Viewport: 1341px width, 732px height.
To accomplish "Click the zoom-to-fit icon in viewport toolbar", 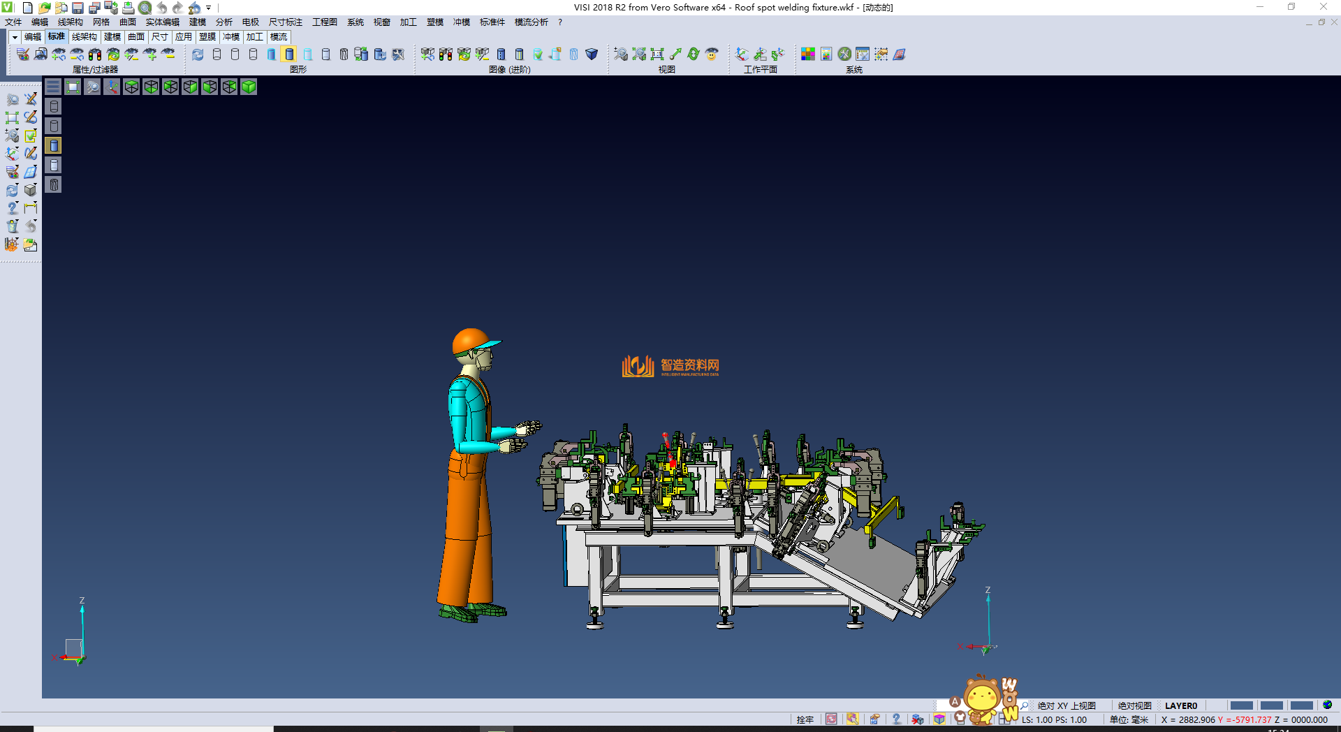I will click(x=92, y=87).
